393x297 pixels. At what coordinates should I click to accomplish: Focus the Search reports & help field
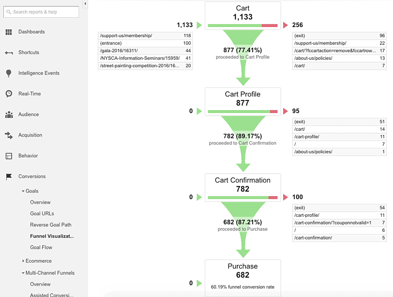[x=41, y=12]
